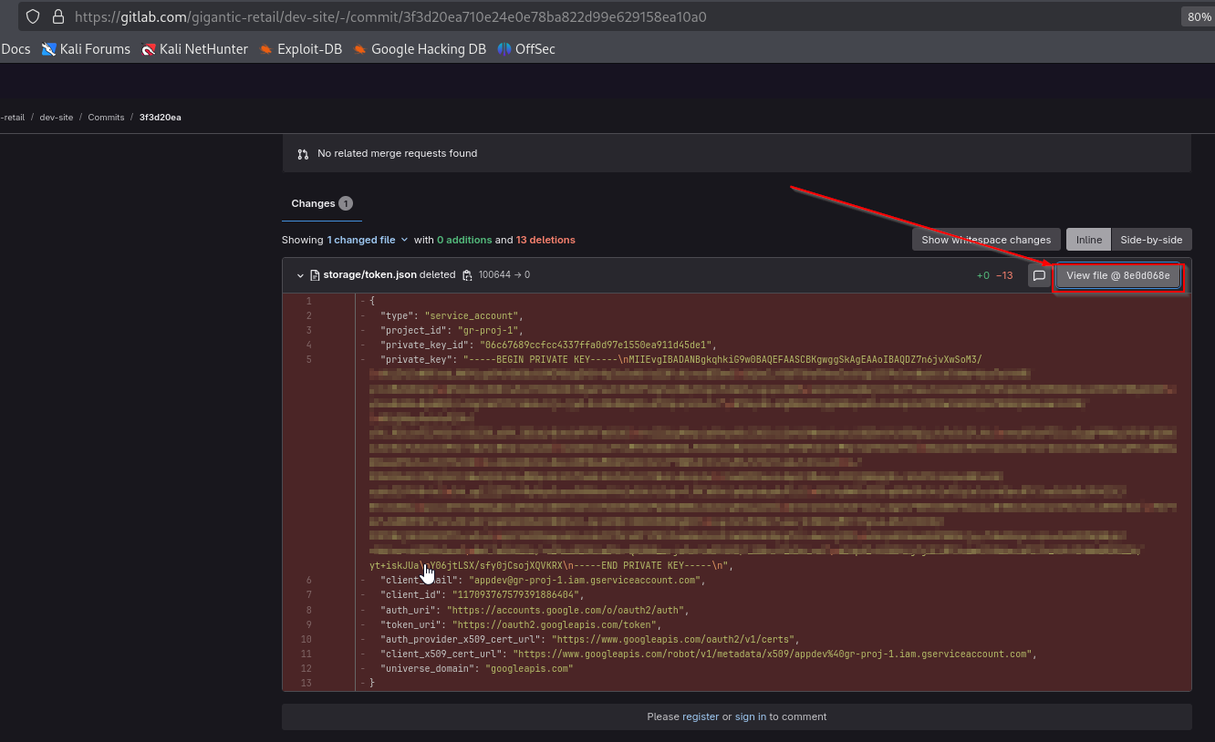Expand the '1 changed file' dropdown
The width and height of the screenshot is (1215, 742).
tap(368, 240)
